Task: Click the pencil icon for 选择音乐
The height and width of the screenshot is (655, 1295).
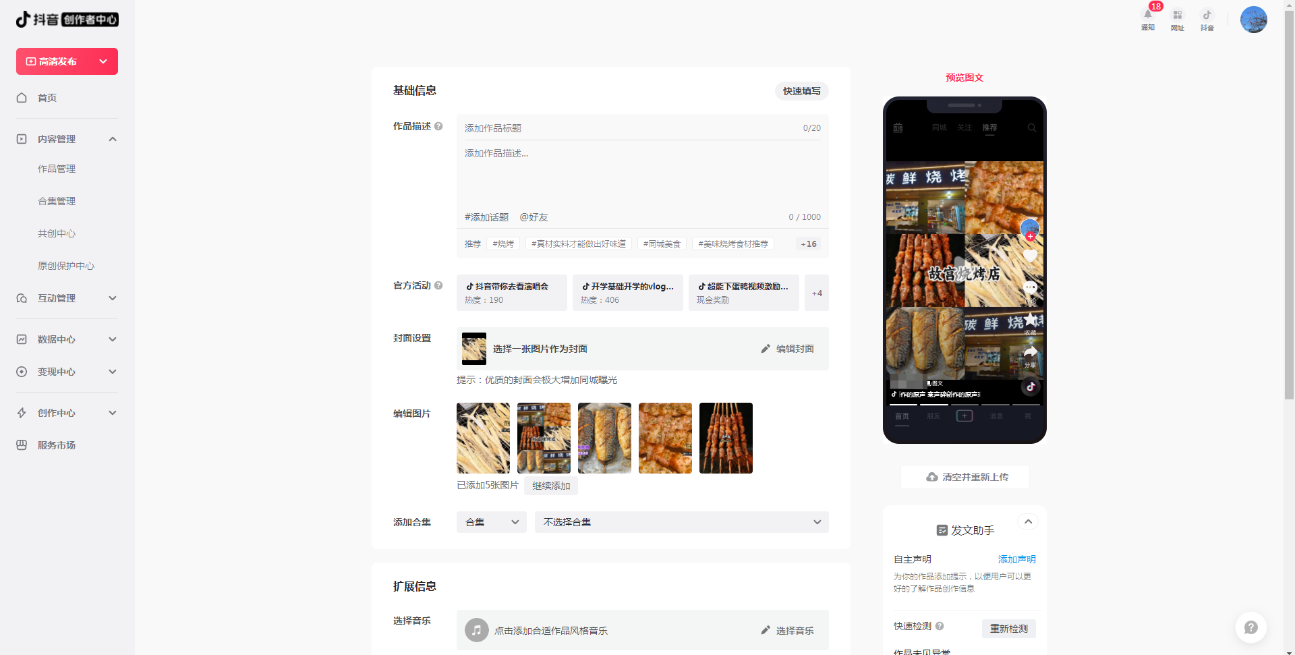Action: coord(766,630)
